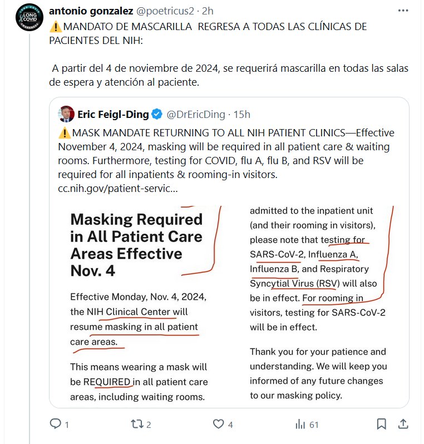Open the cc.nih.gov/patient-servic… link

pyautogui.click(x=118, y=189)
